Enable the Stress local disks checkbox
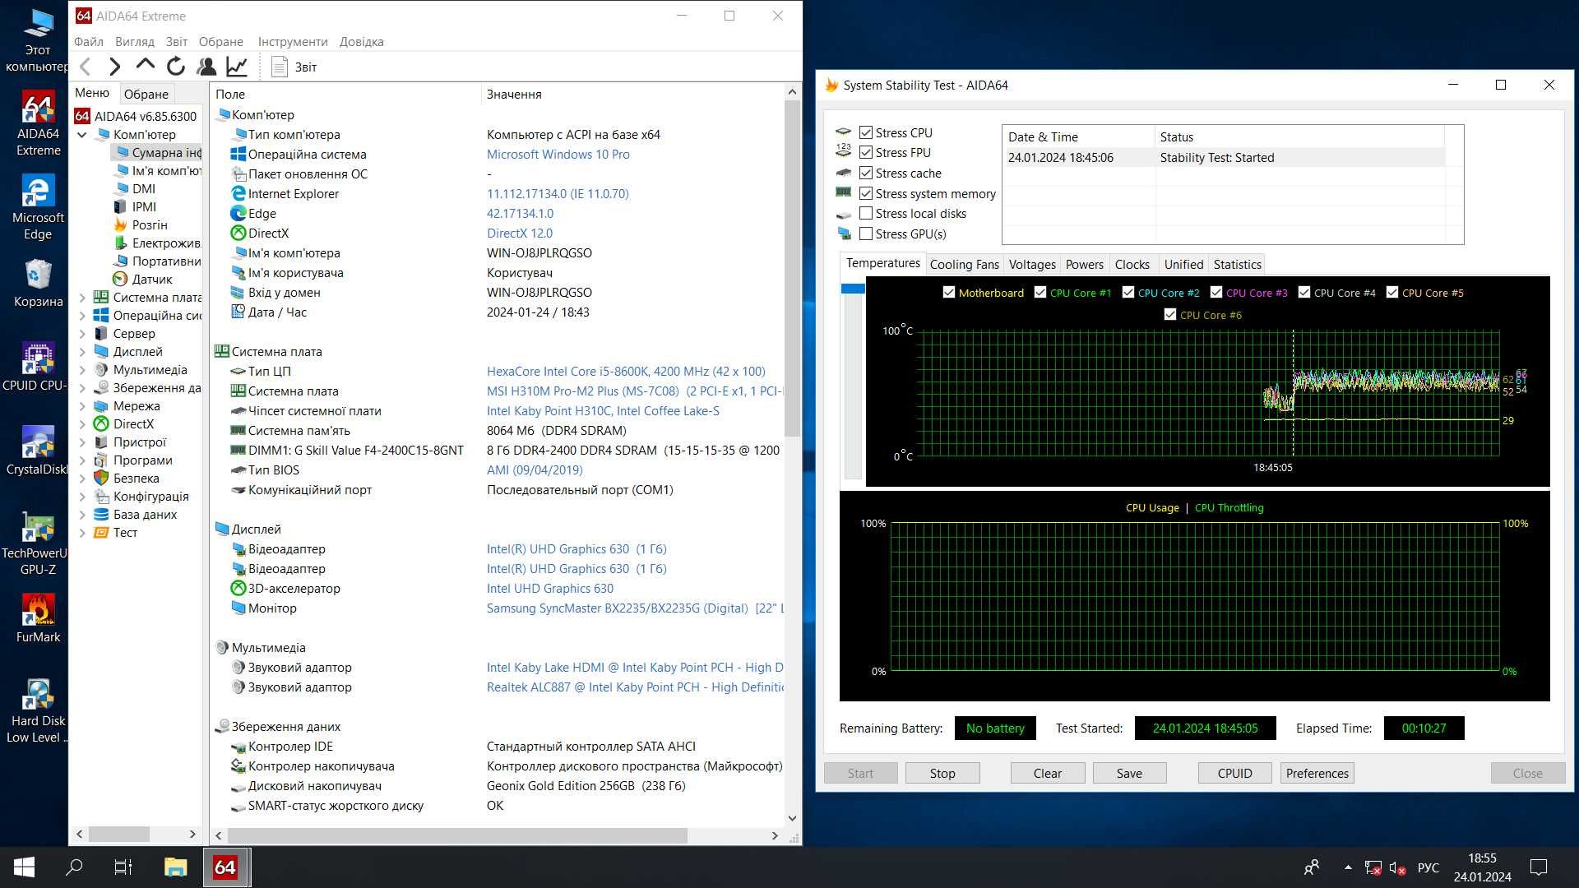The height and width of the screenshot is (888, 1579). [x=865, y=213]
